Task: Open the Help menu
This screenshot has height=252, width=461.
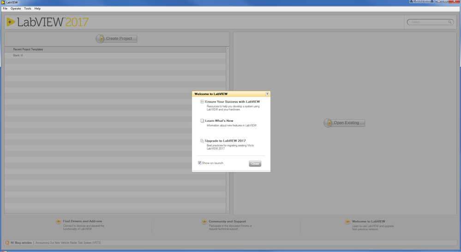Action: (37, 8)
